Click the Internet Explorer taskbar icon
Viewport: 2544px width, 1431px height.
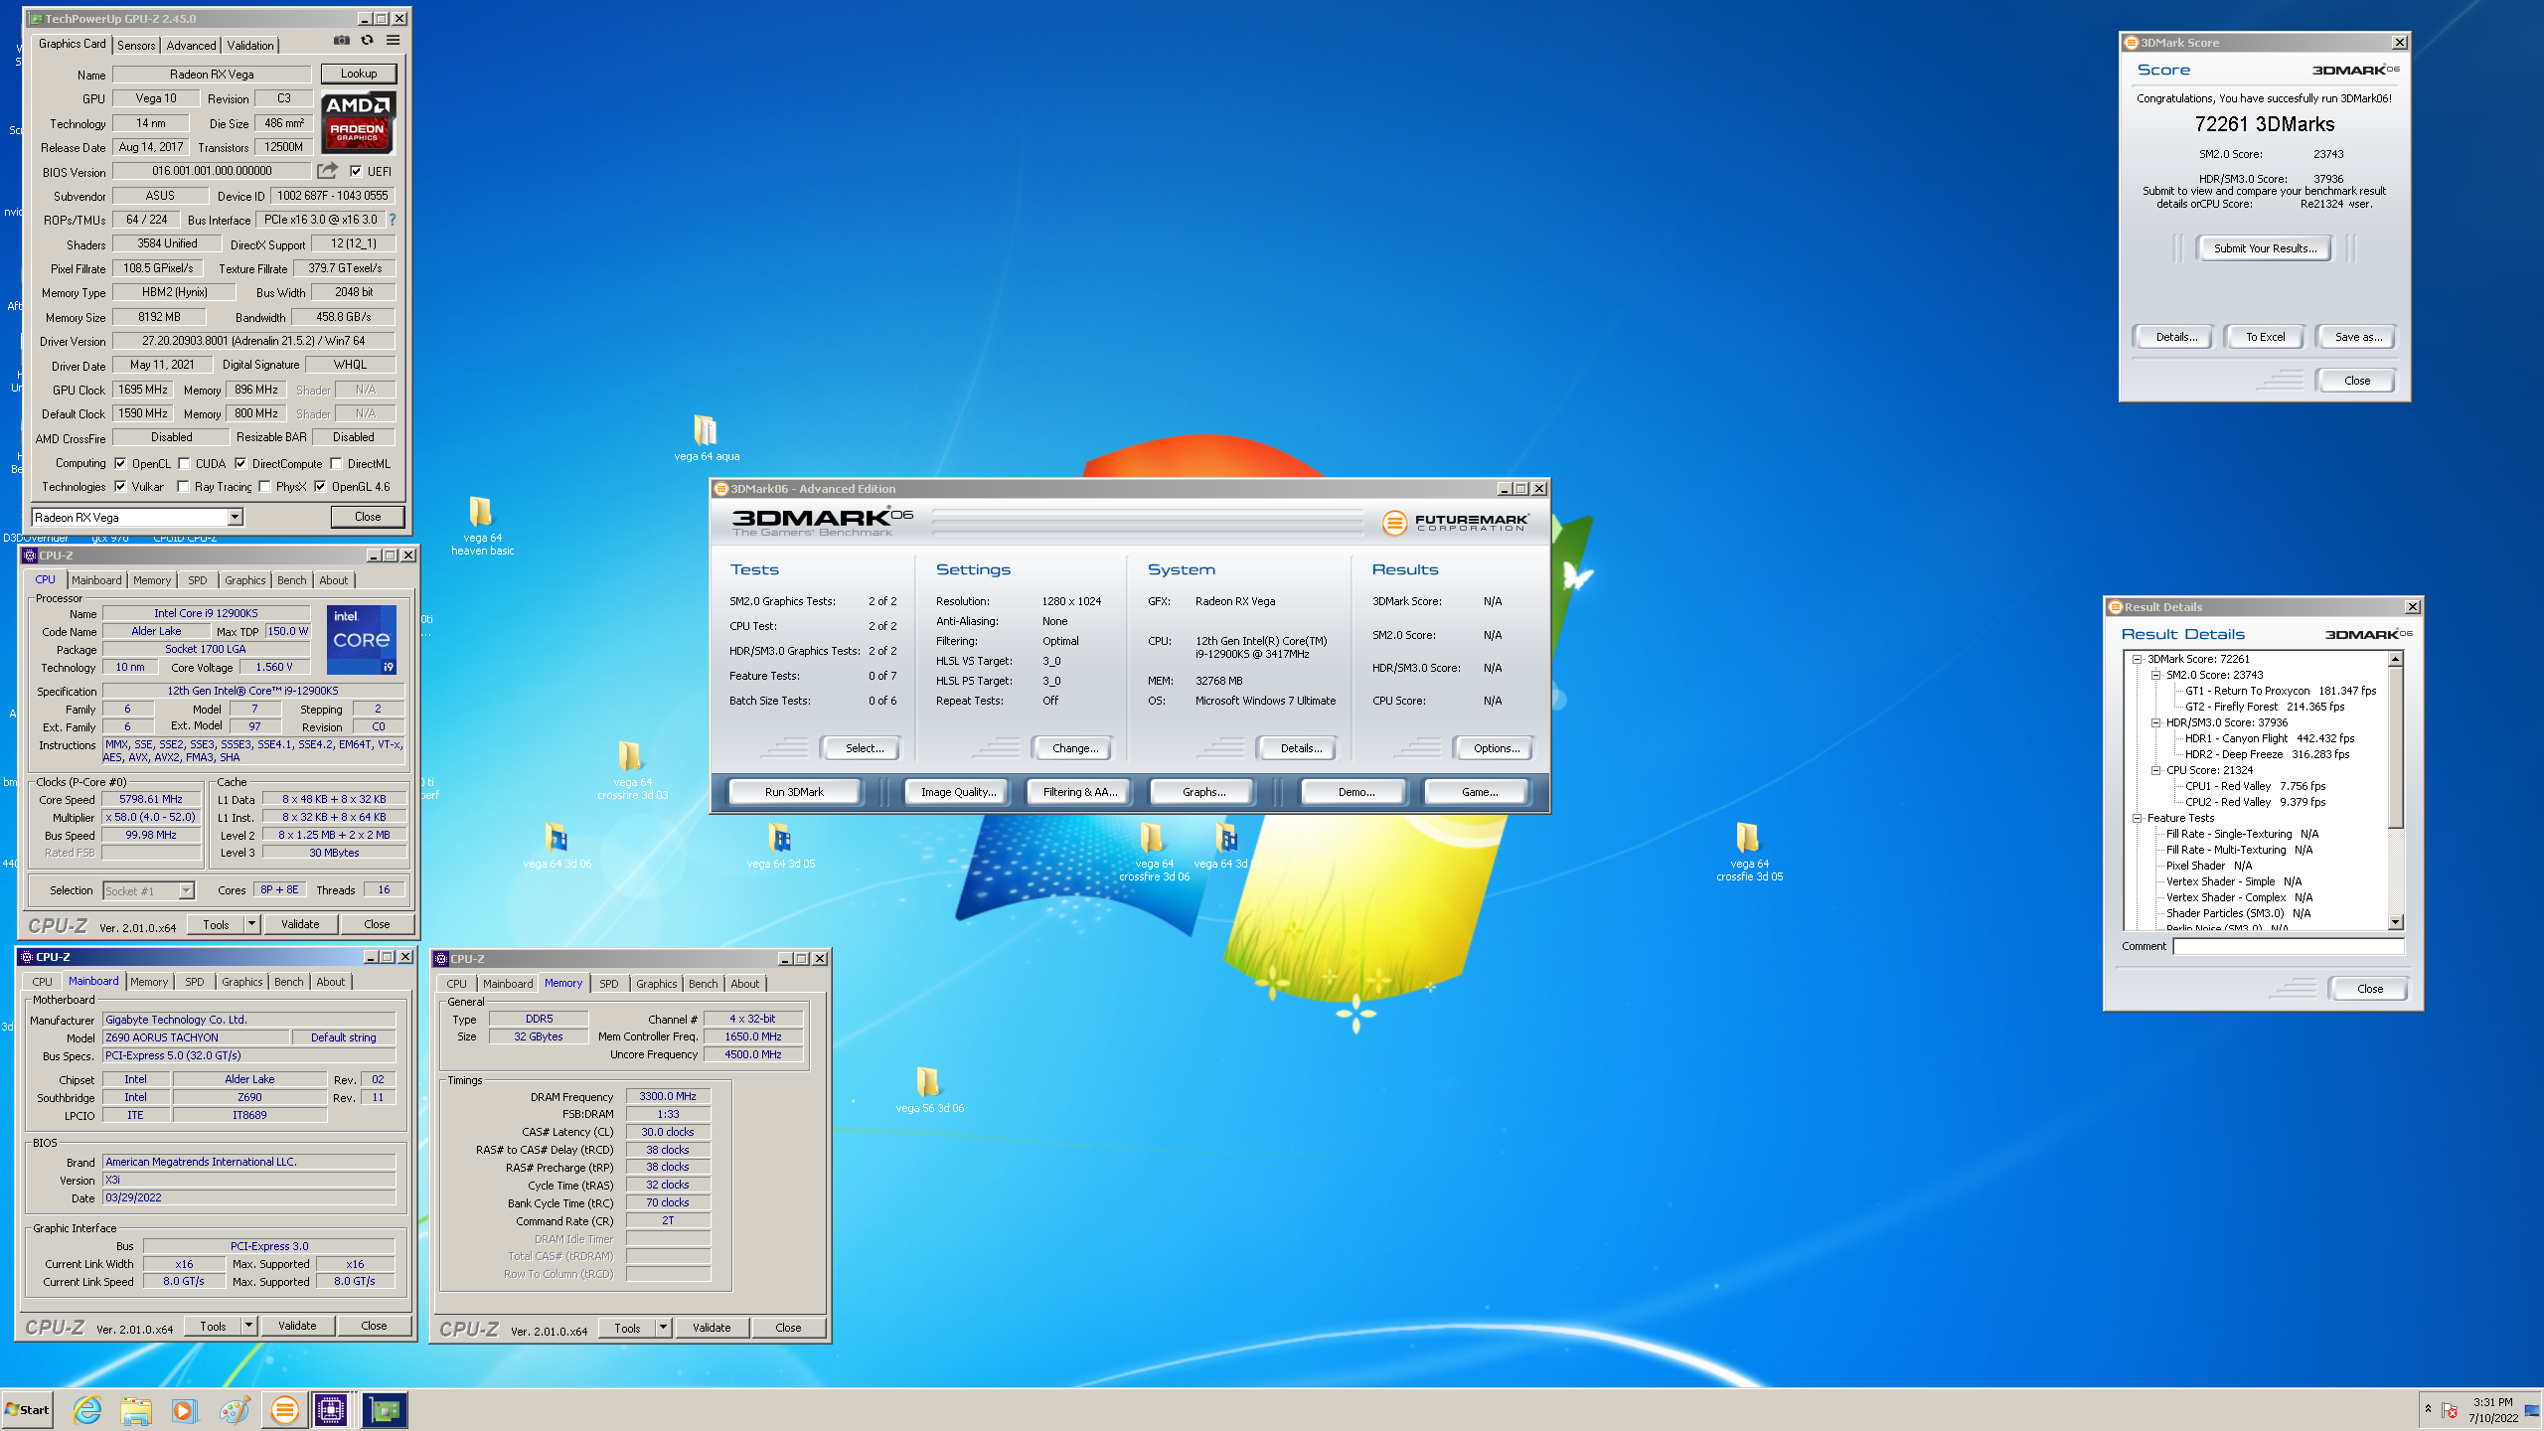87,1409
